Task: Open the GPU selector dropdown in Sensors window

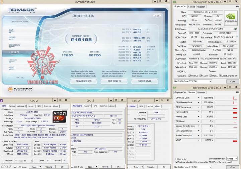Action: pos(210,167)
